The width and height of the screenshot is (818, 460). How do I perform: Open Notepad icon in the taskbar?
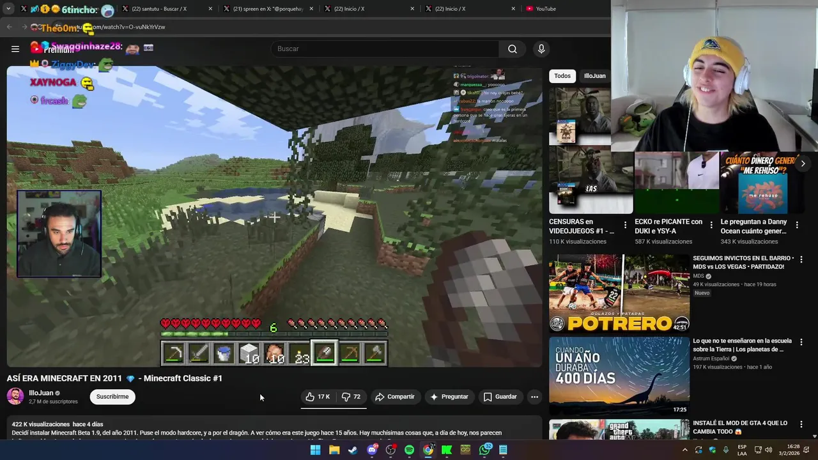point(504,450)
